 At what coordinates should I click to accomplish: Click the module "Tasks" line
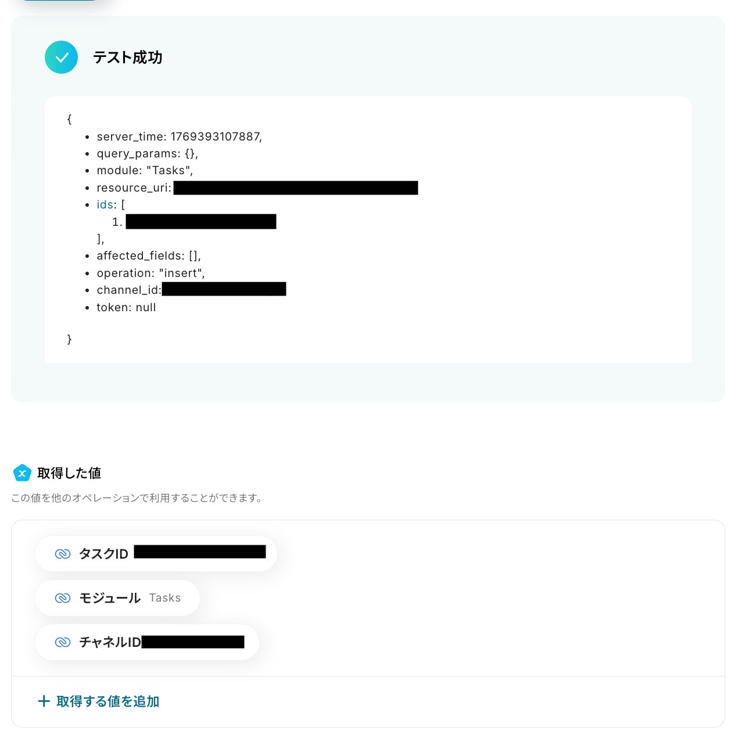click(145, 171)
